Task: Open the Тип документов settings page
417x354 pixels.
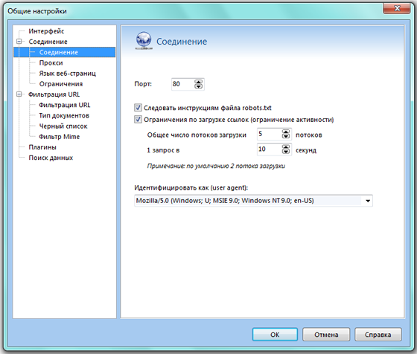Action: coord(64,115)
